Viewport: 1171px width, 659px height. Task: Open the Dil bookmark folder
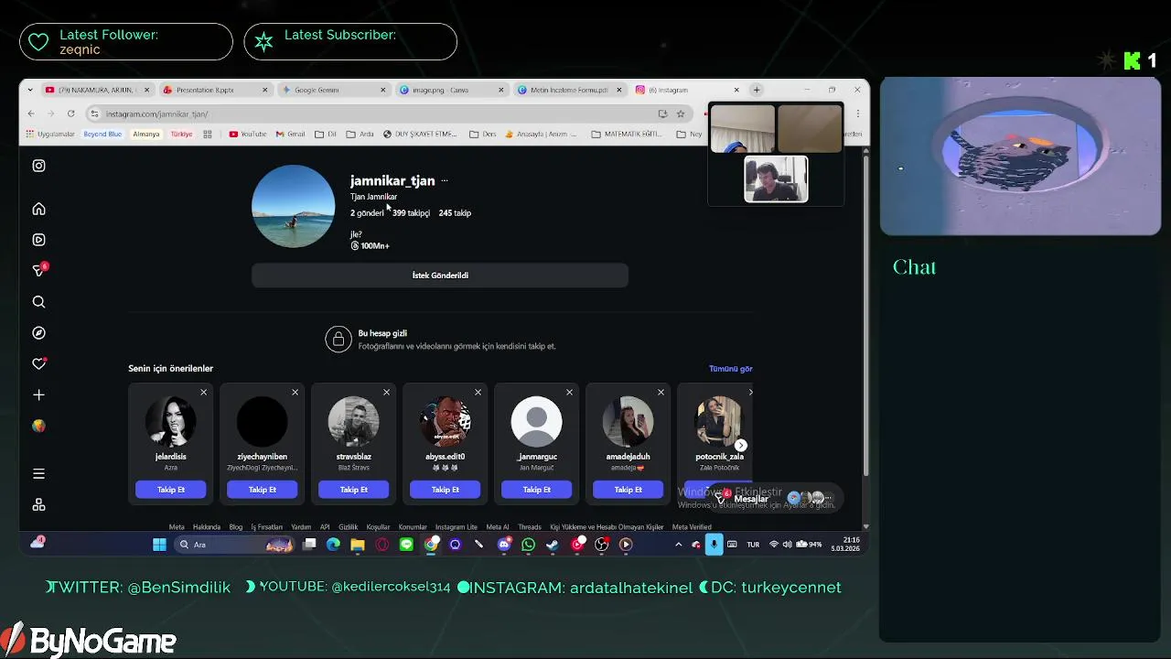point(326,134)
